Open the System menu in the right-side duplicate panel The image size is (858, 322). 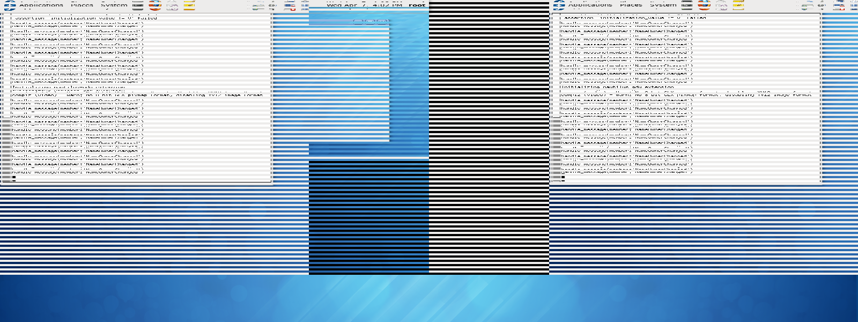tap(663, 5)
